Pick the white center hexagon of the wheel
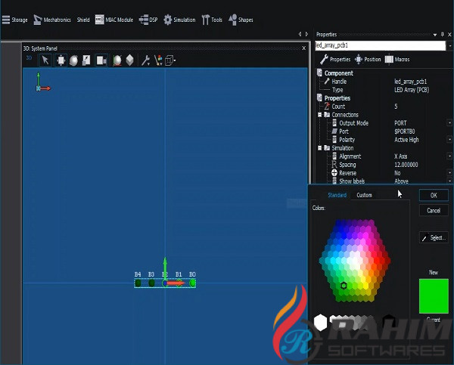The image size is (454, 365). point(354,260)
